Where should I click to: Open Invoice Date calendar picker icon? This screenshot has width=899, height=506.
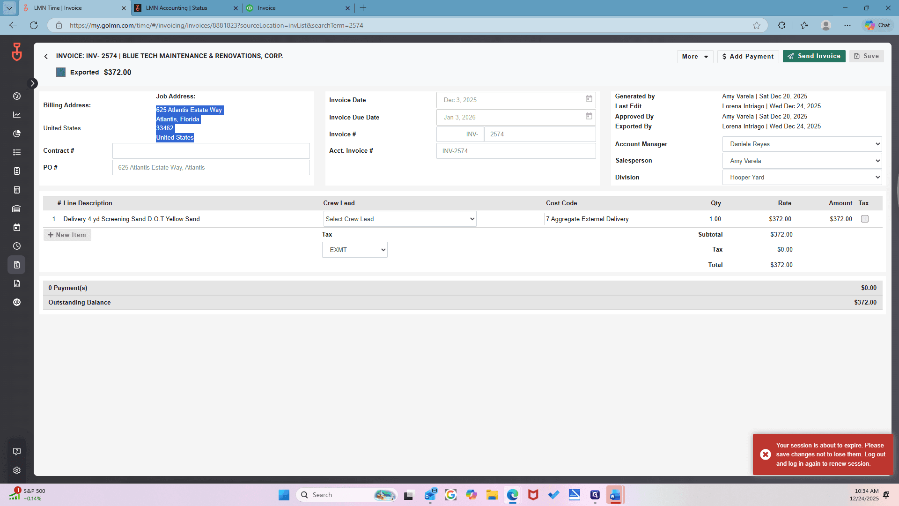click(589, 99)
